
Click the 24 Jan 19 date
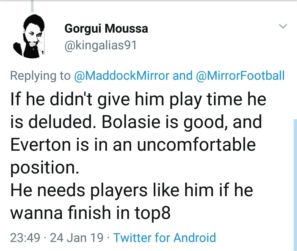point(77,237)
